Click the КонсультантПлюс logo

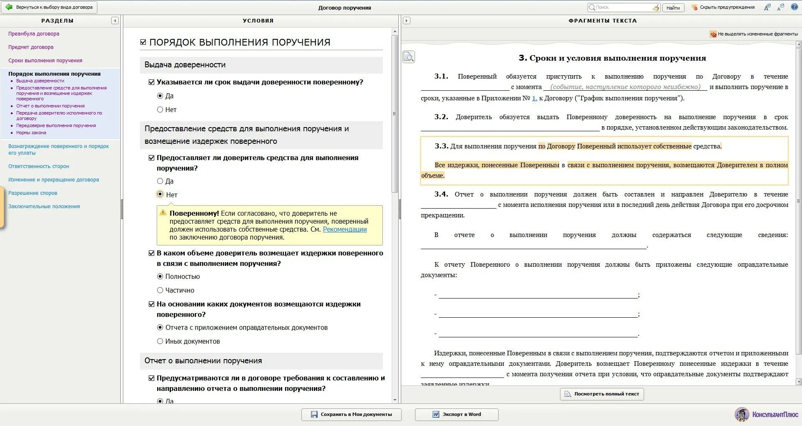coord(766,414)
